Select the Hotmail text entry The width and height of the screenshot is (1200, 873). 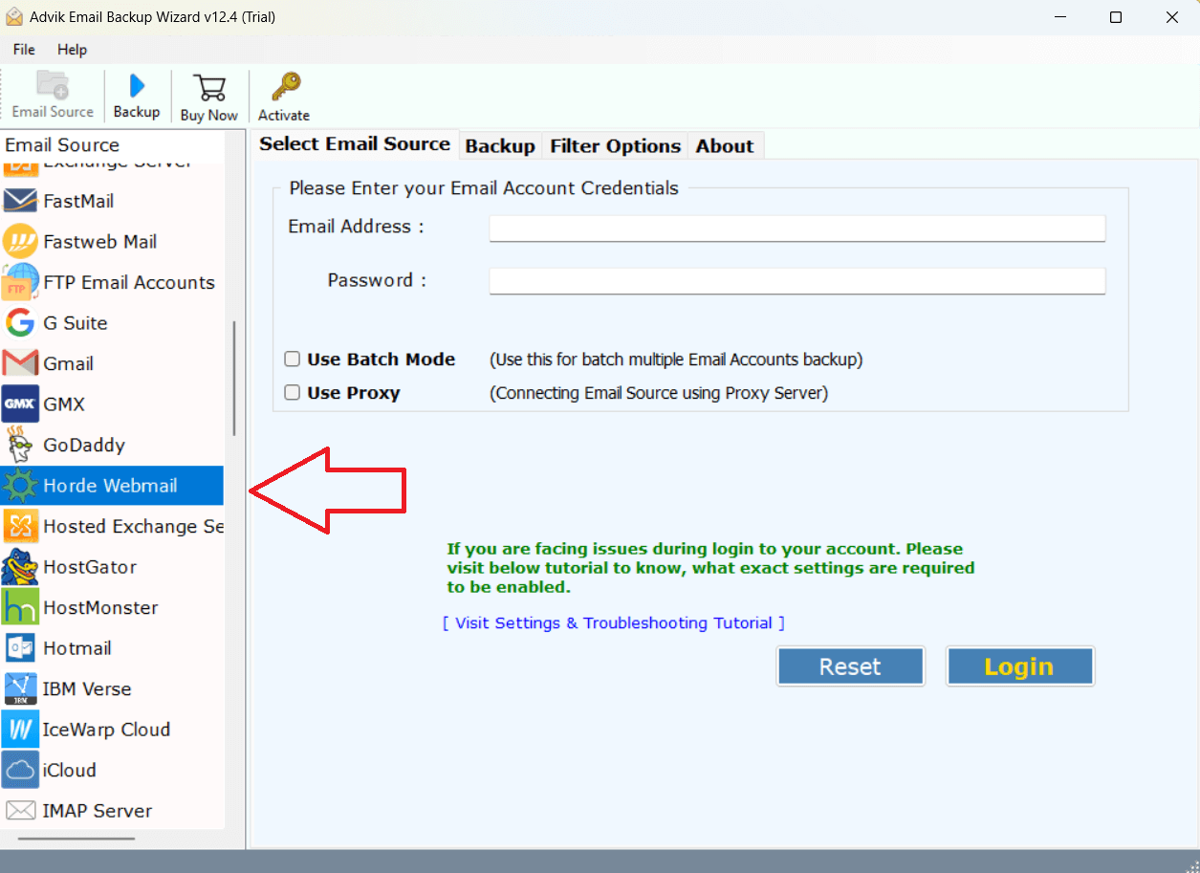77,648
